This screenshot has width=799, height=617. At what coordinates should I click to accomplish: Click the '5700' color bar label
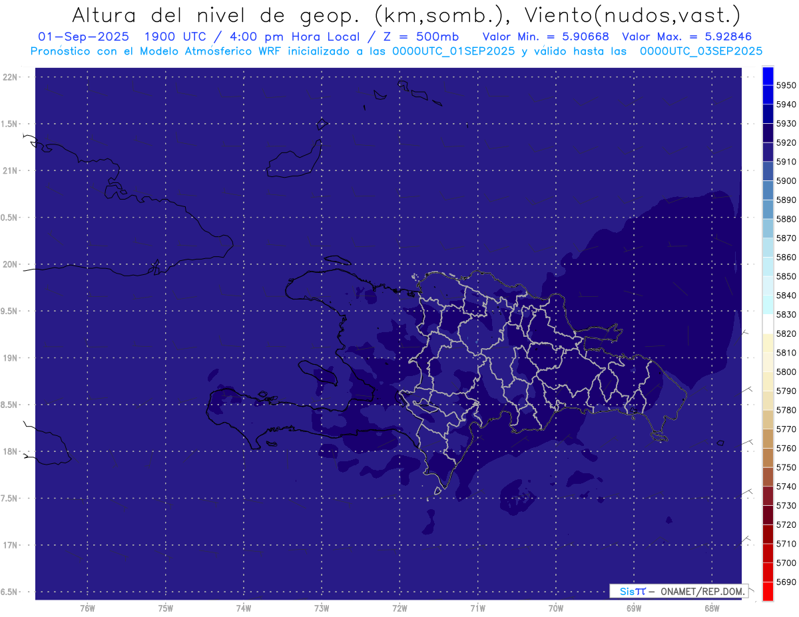point(786,563)
